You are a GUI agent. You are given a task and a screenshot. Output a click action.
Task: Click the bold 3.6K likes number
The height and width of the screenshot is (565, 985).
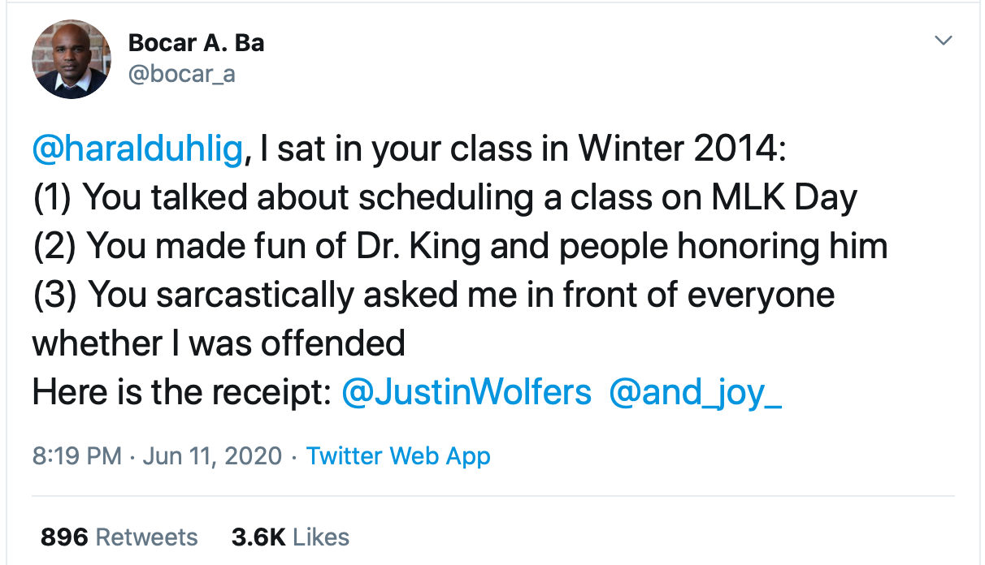258,537
